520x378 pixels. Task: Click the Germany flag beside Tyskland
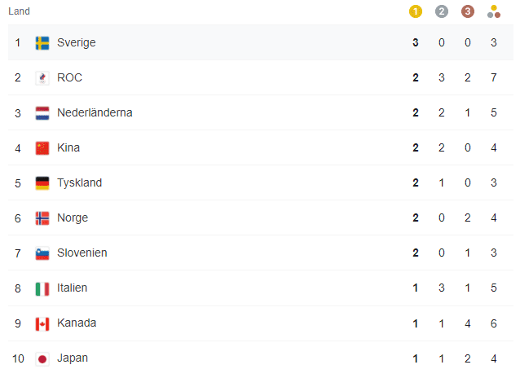pos(42,183)
